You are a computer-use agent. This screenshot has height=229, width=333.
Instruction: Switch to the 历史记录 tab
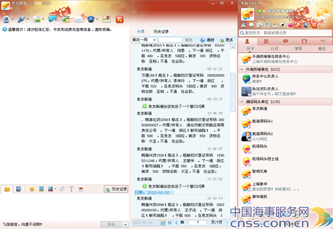coord(161,31)
